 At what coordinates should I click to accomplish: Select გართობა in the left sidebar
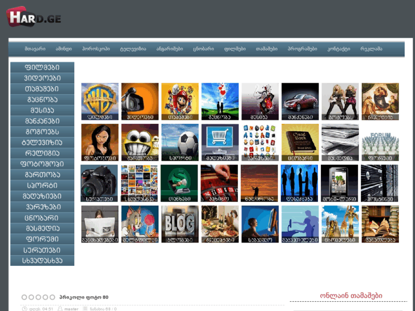(42, 175)
